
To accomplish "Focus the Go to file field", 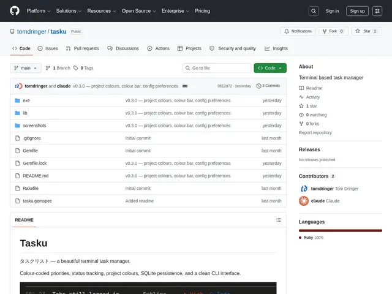I will coord(217,68).
